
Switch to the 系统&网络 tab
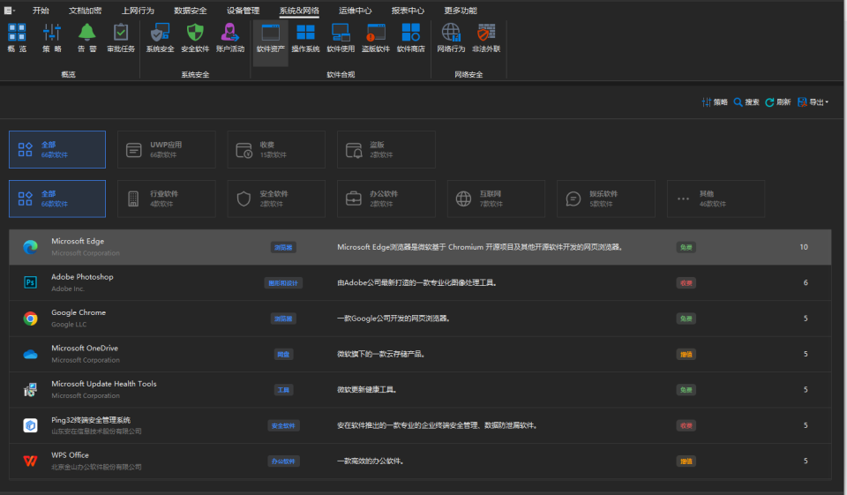click(x=299, y=11)
